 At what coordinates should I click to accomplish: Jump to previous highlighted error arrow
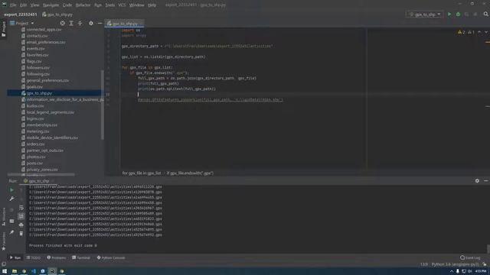pos(479,32)
